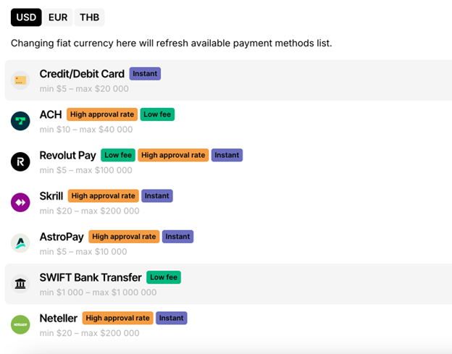This screenshot has height=354, width=452.
Task: Click the ACH payment logo
Action: coord(20,121)
